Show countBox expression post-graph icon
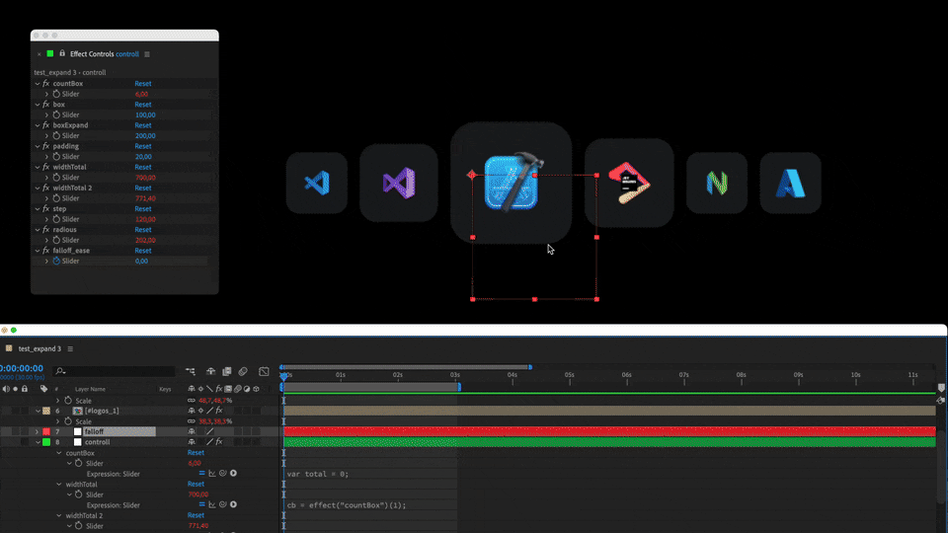Screen dimensions: 948x533 click(212, 473)
